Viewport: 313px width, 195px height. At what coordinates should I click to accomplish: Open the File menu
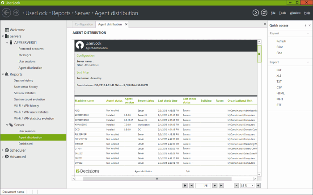pos(273,13)
